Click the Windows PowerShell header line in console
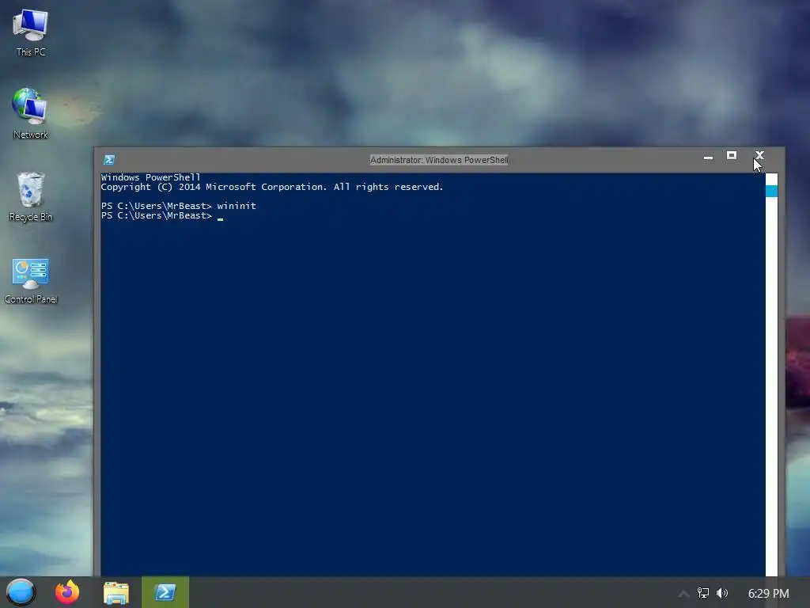This screenshot has width=810, height=608. [x=150, y=177]
